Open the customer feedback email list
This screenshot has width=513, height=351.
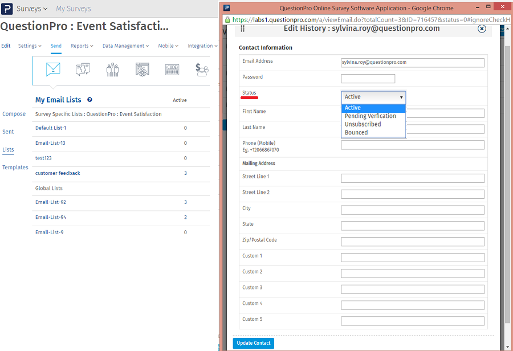click(57, 173)
